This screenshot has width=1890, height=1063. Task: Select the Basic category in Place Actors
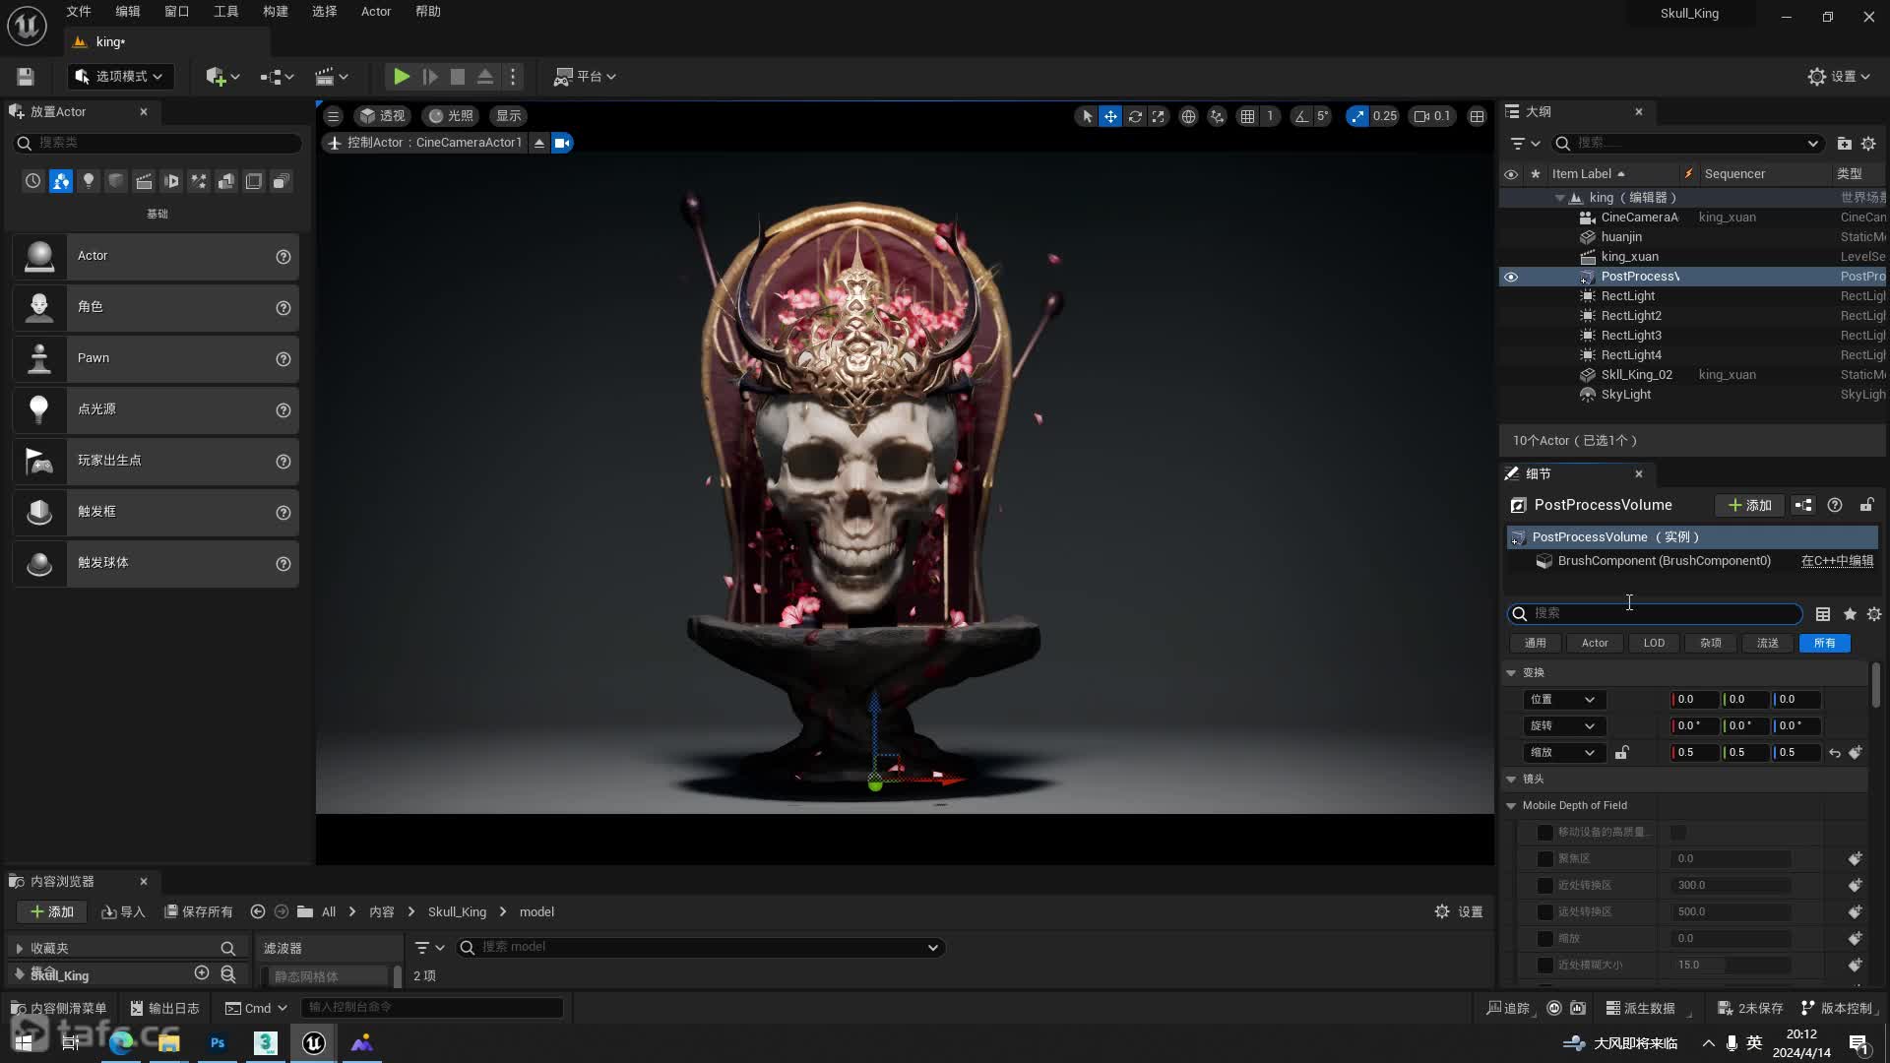[61, 181]
